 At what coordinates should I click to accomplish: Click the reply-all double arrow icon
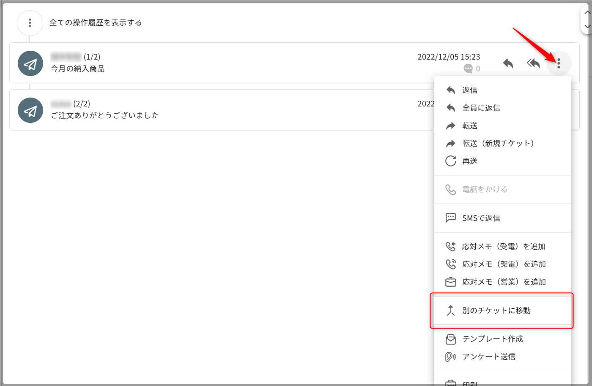coord(533,63)
